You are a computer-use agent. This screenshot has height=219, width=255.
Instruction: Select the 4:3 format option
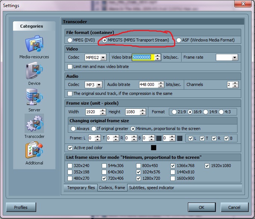(222, 112)
